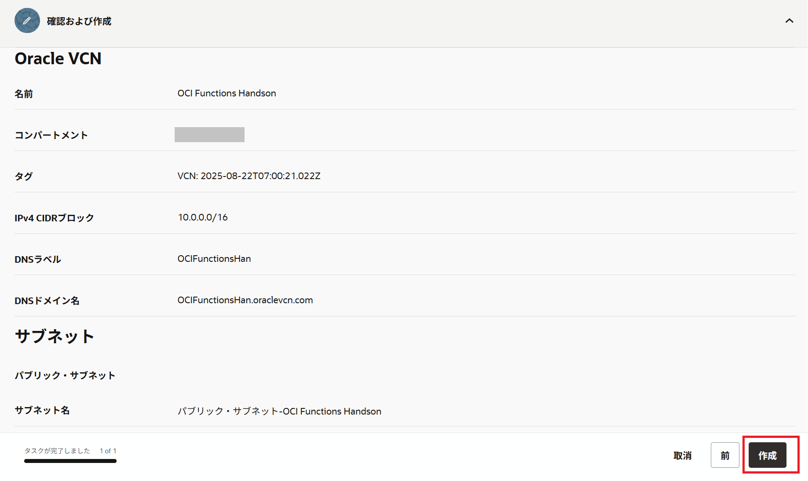808x481 pixels.
Task: Click the サブネット section heading
Action: click(55, 336)
